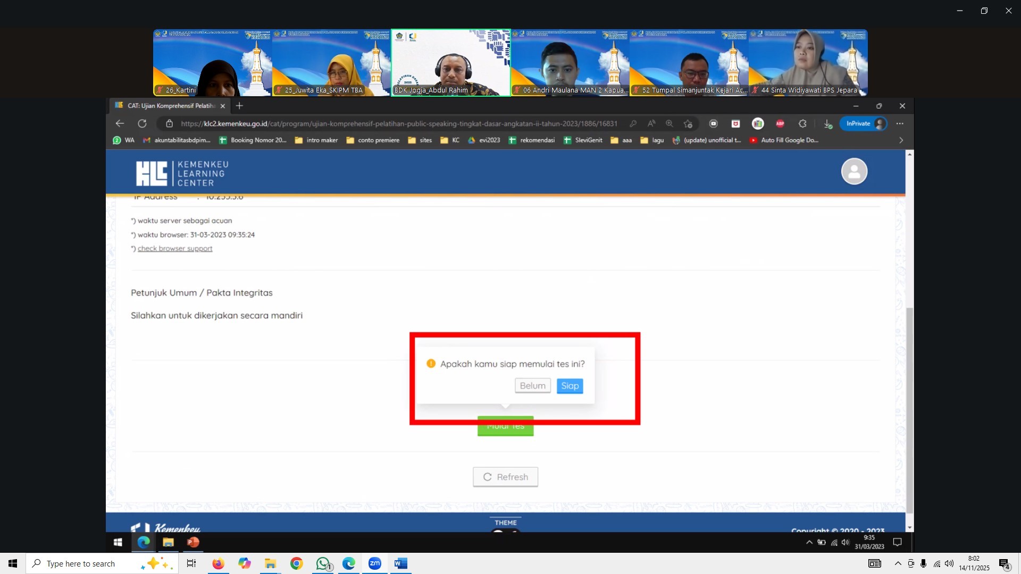Open the downloads icon in Edge toolbar
Viewport: 1021px width, 574px height.
tap(827, 123)
